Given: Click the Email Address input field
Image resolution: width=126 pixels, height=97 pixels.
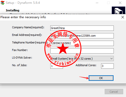Looking at the screenshot, I should pos(82,36).
